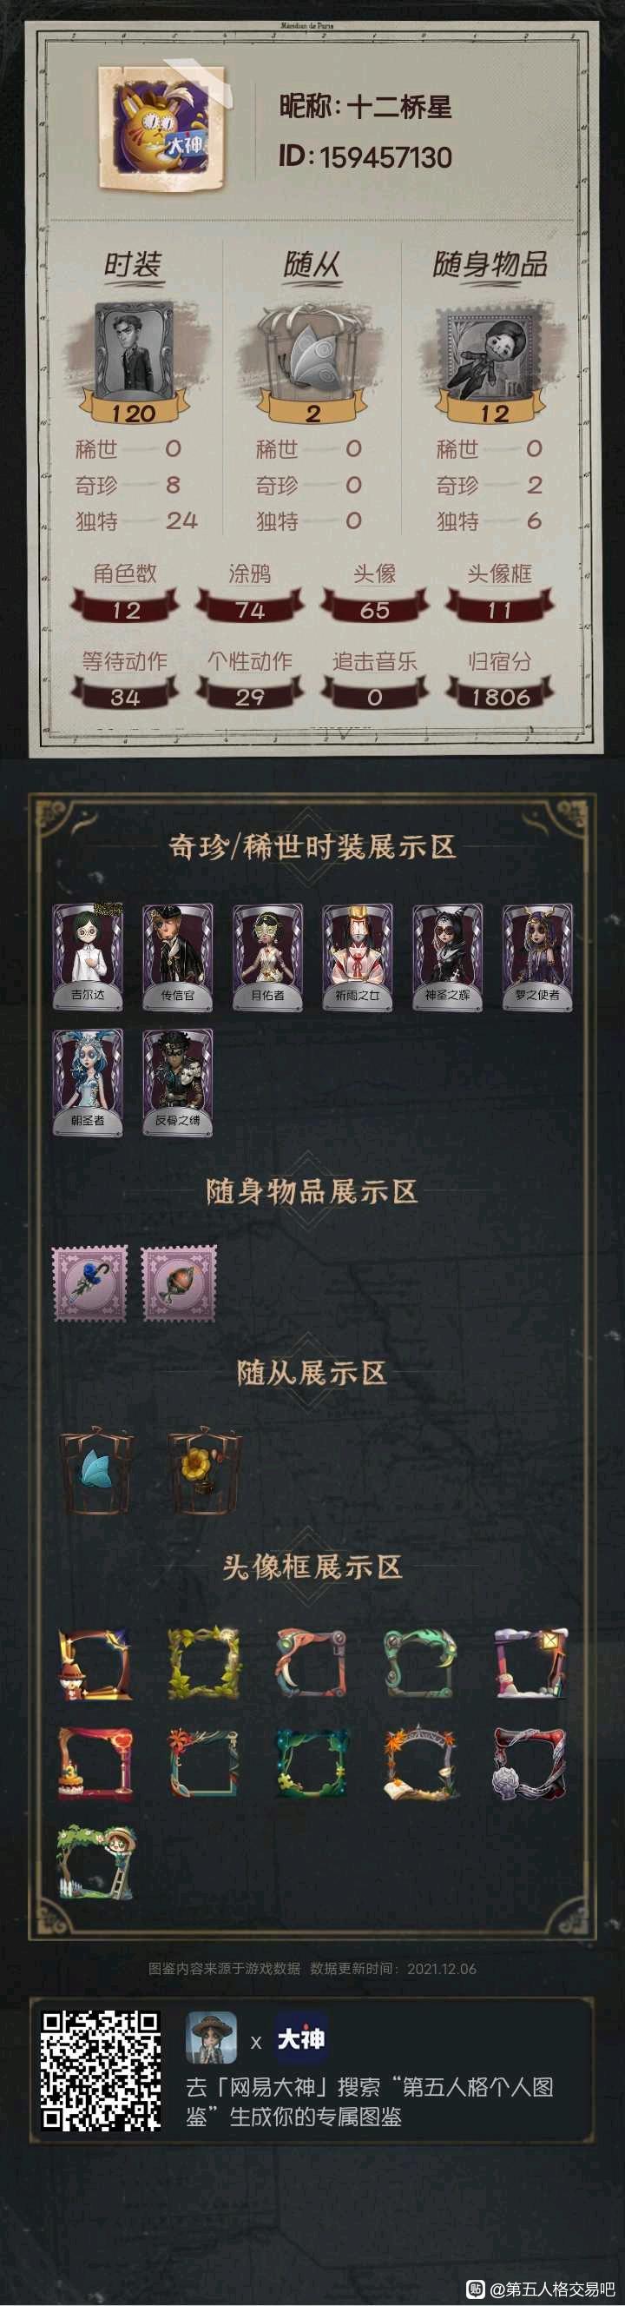This screenshot has width=625, height=2306.
Task: Open the 随从 butterfly pet icon
Action: [312, 352]
